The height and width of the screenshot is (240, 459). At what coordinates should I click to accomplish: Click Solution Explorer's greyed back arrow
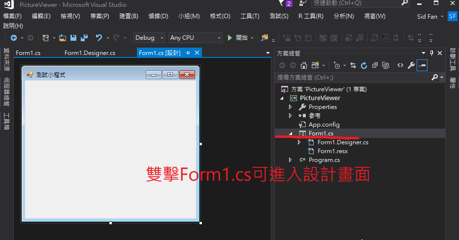pos(282,65)
